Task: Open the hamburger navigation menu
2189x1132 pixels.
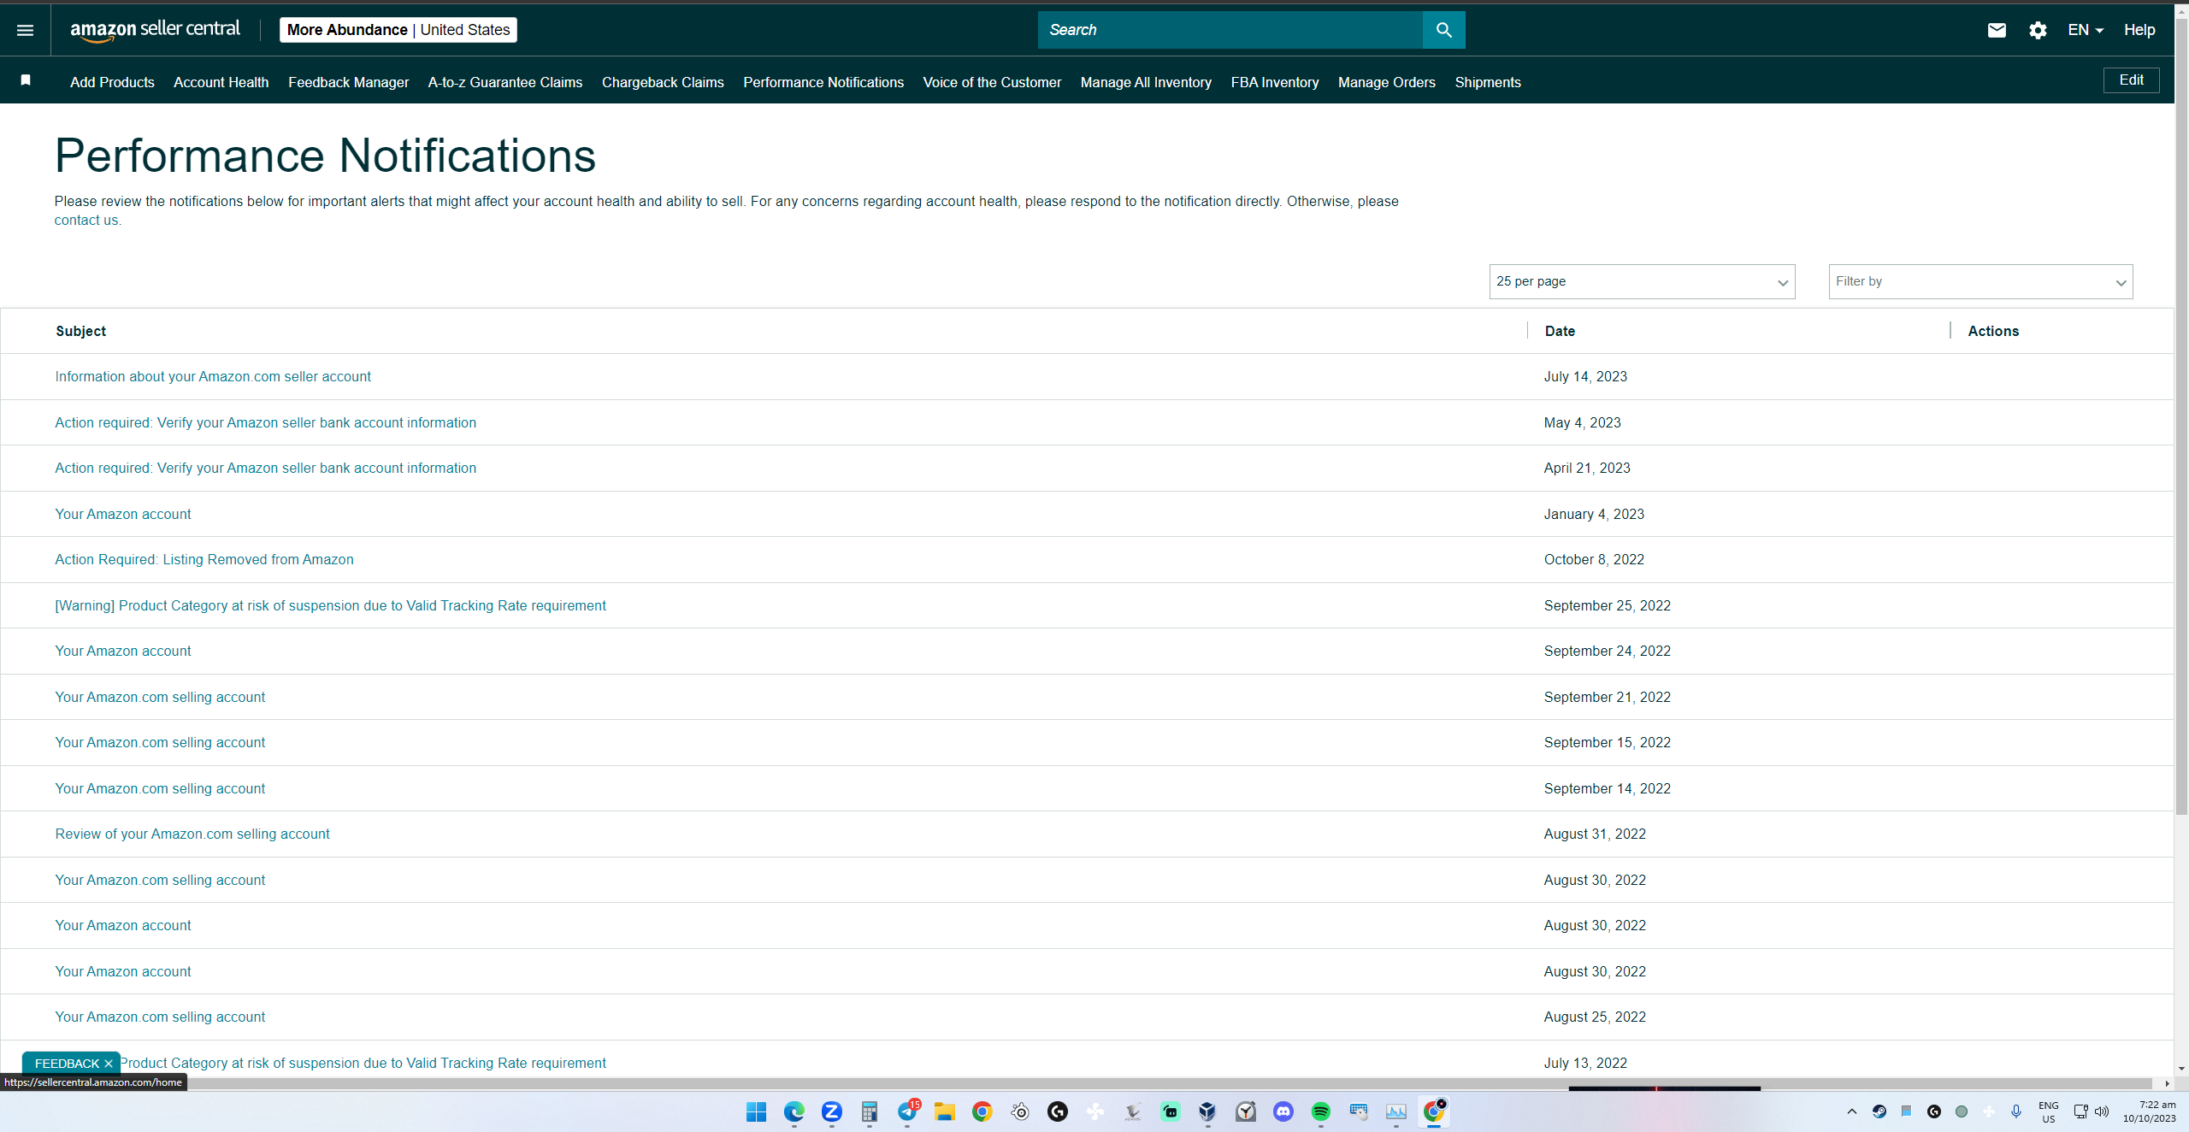Action: (x=26, y=30)
